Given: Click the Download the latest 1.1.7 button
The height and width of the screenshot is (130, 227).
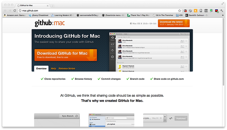Looking at the screenshot, I should [x=174, y=23].
